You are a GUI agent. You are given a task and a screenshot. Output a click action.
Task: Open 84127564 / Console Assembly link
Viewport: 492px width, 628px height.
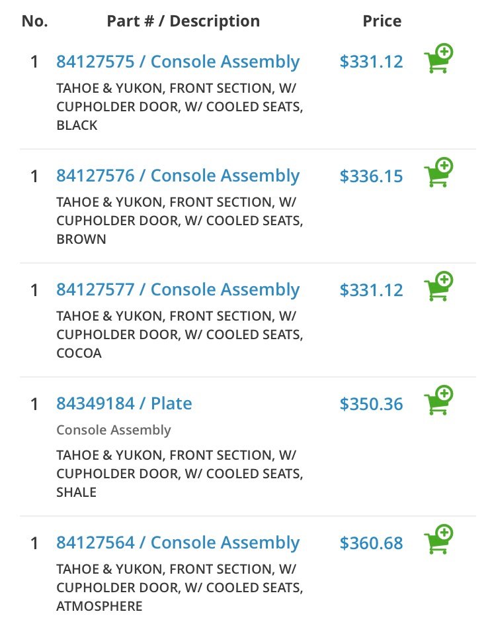[x=178, y=543]
